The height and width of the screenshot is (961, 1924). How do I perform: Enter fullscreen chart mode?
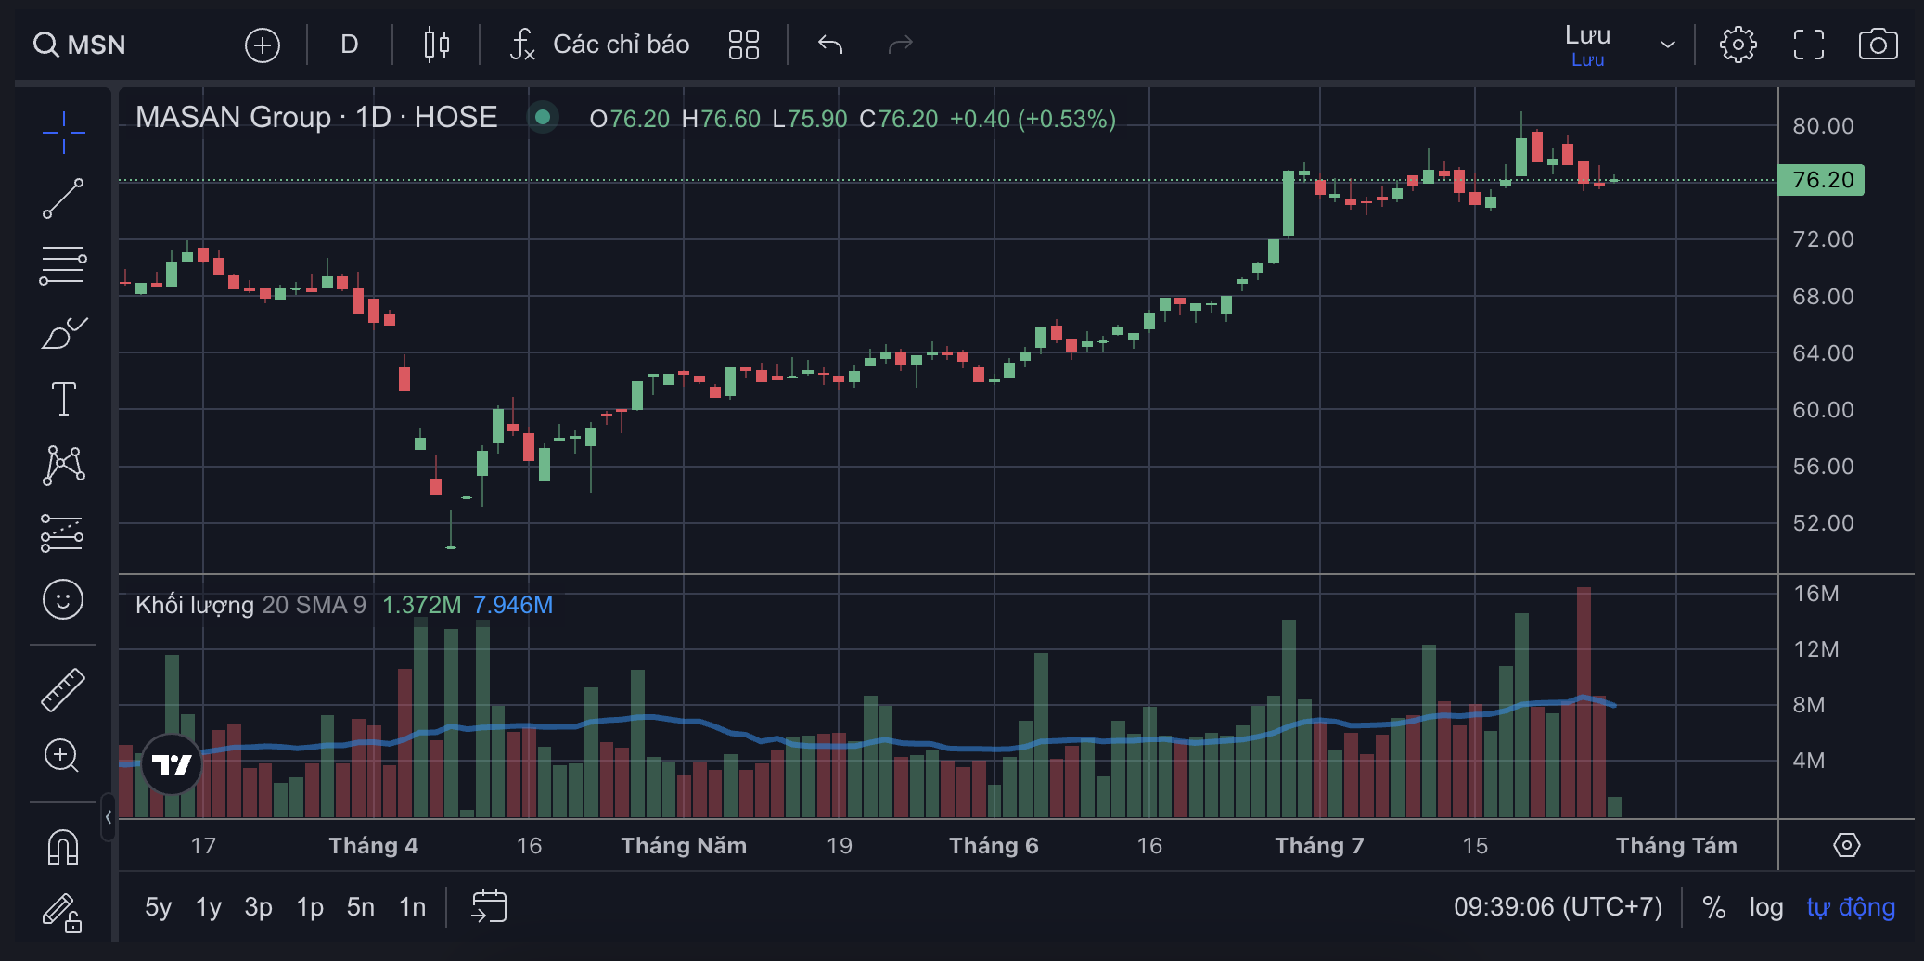tap(1808, 45)
